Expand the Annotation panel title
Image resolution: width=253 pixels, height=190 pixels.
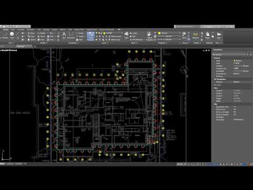coord(73,43)
